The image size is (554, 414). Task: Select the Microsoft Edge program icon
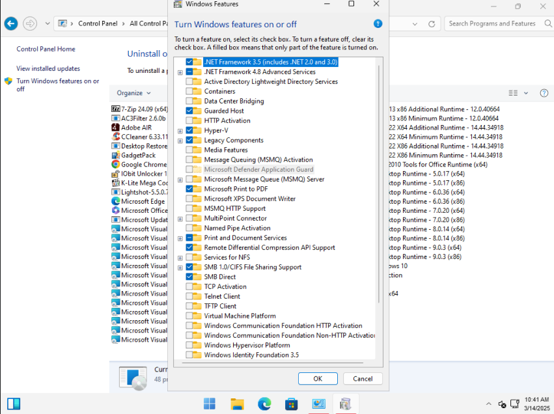click(x=115, y=201)
